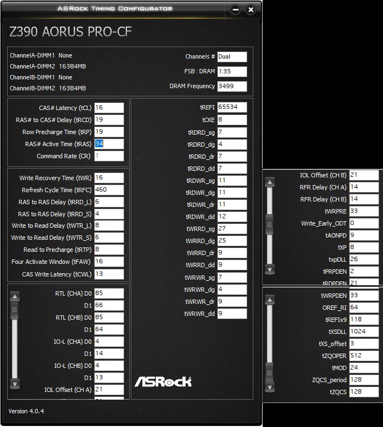Image resolution: width=383 pixels, height=427 pixels.
Task: Click the scrollbar thumb beside tMOD
Action: [x=270, y=372]
